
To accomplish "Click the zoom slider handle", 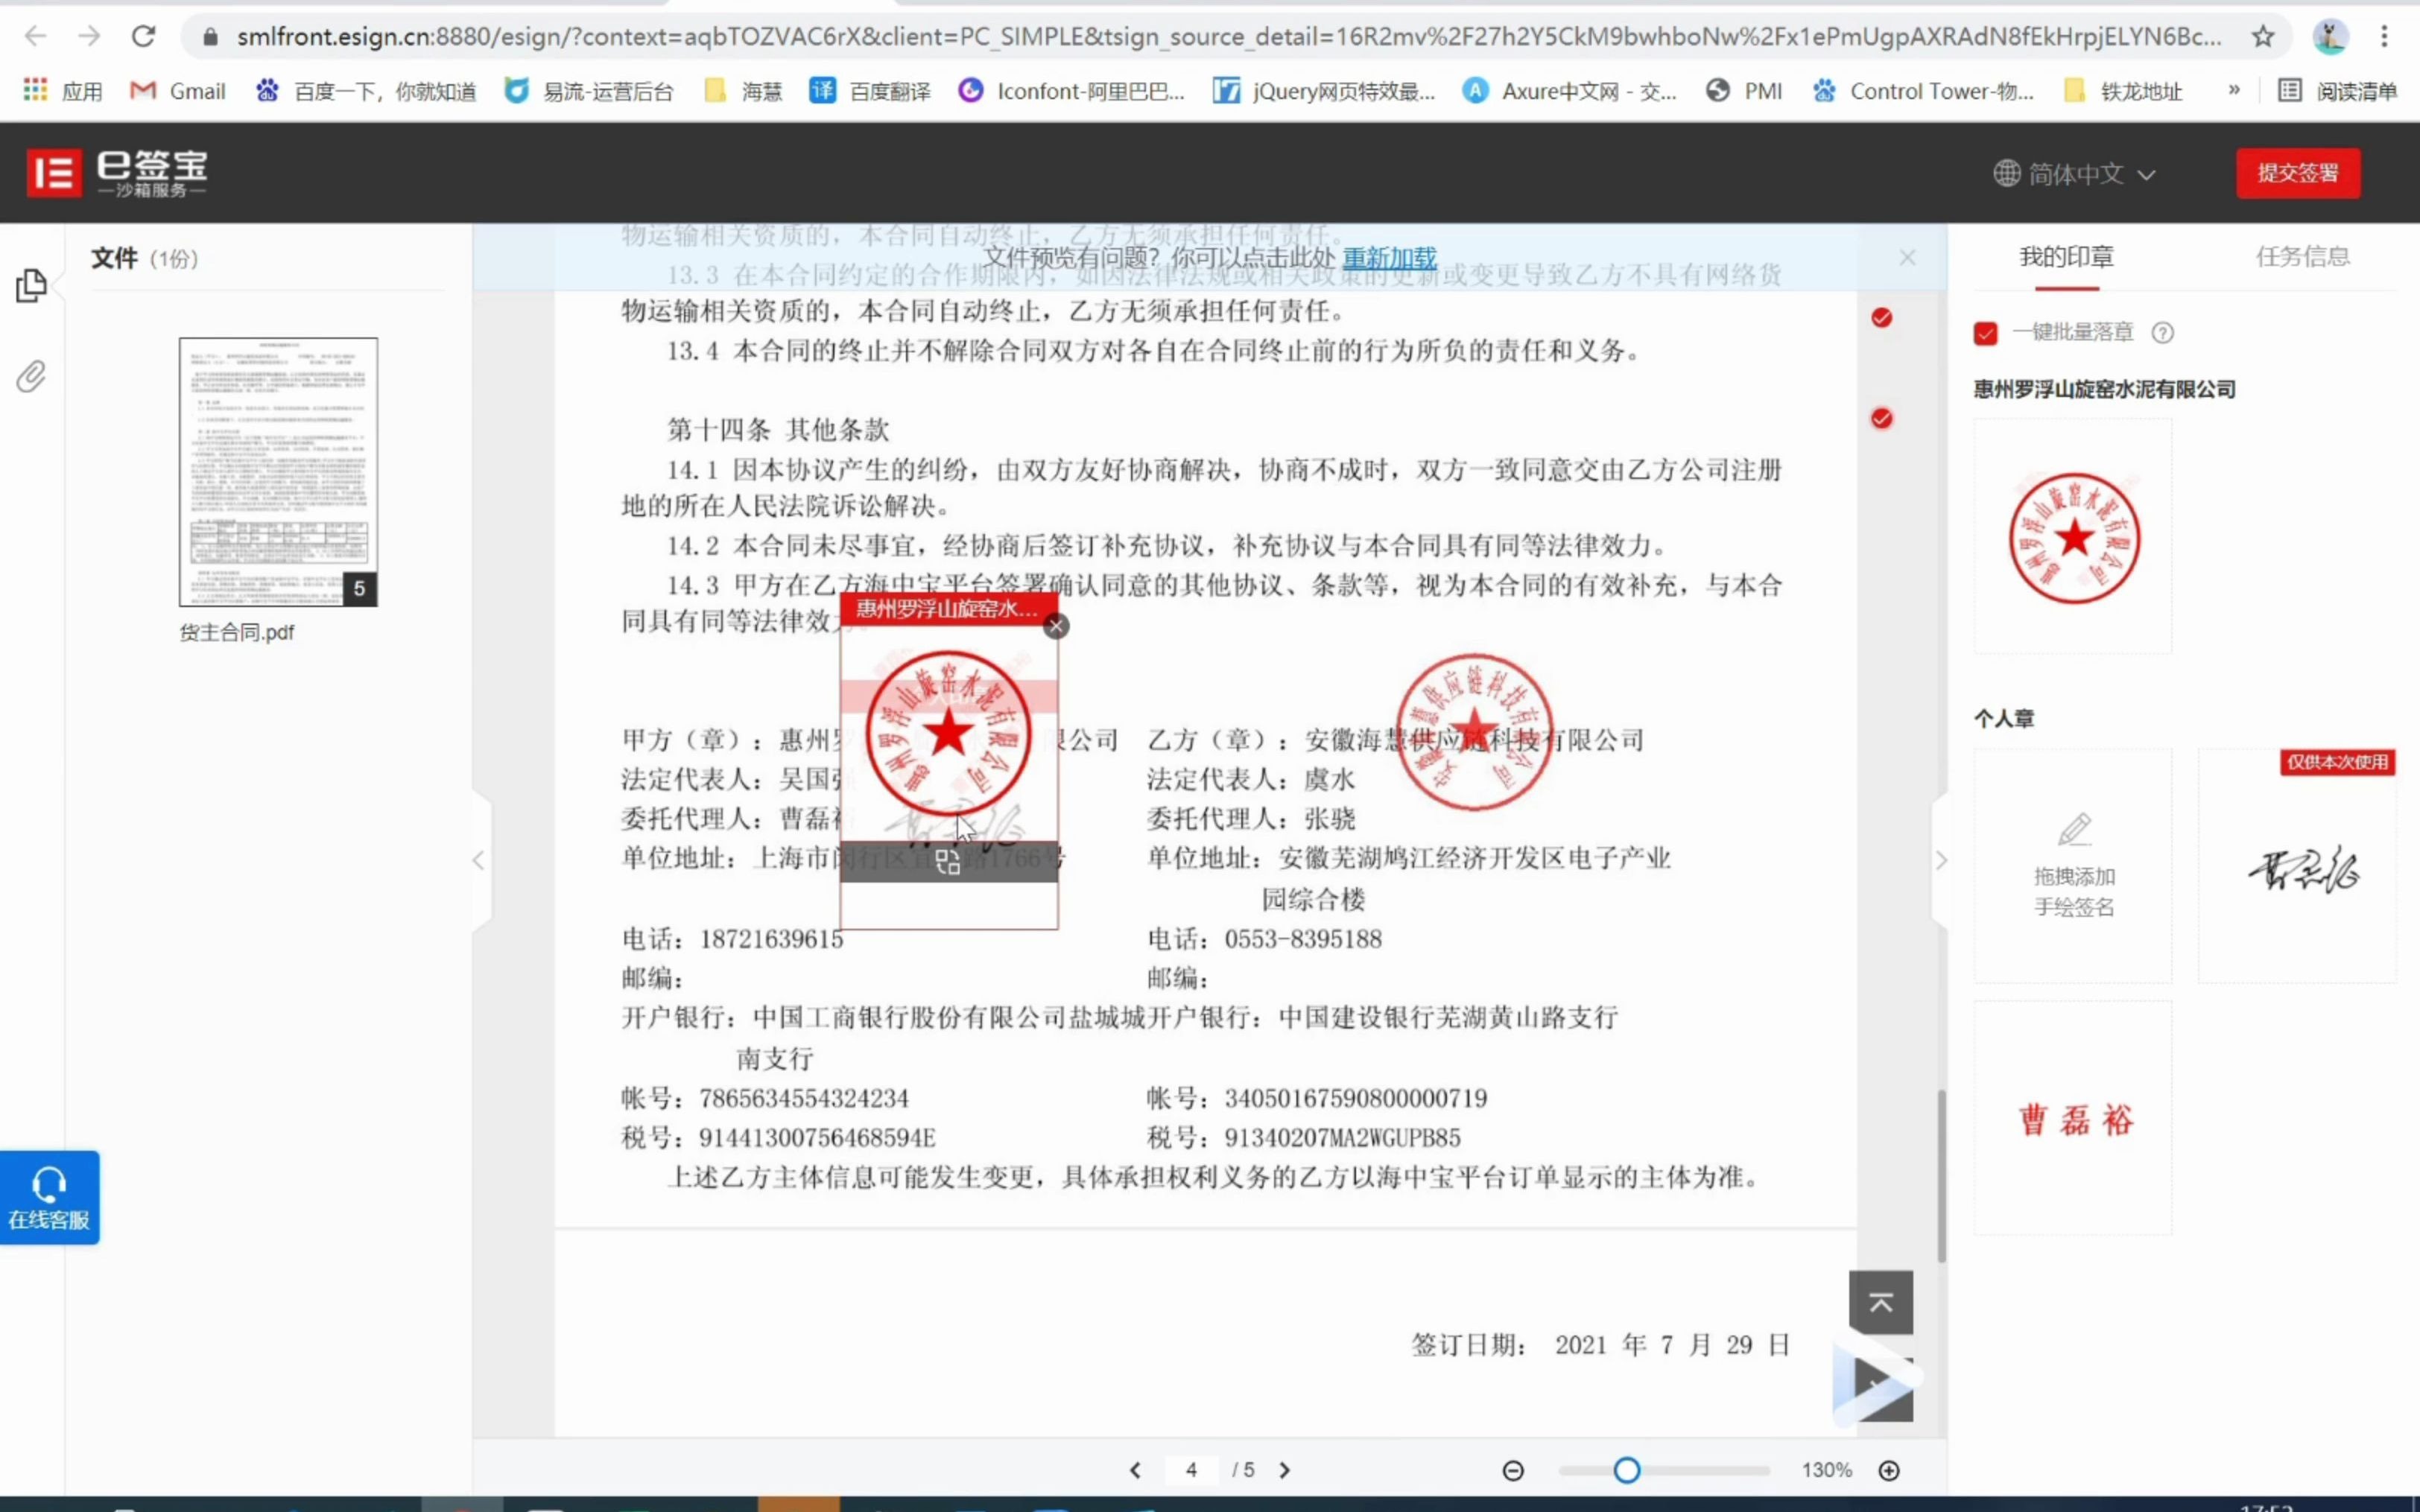I will [1627, 1470].
